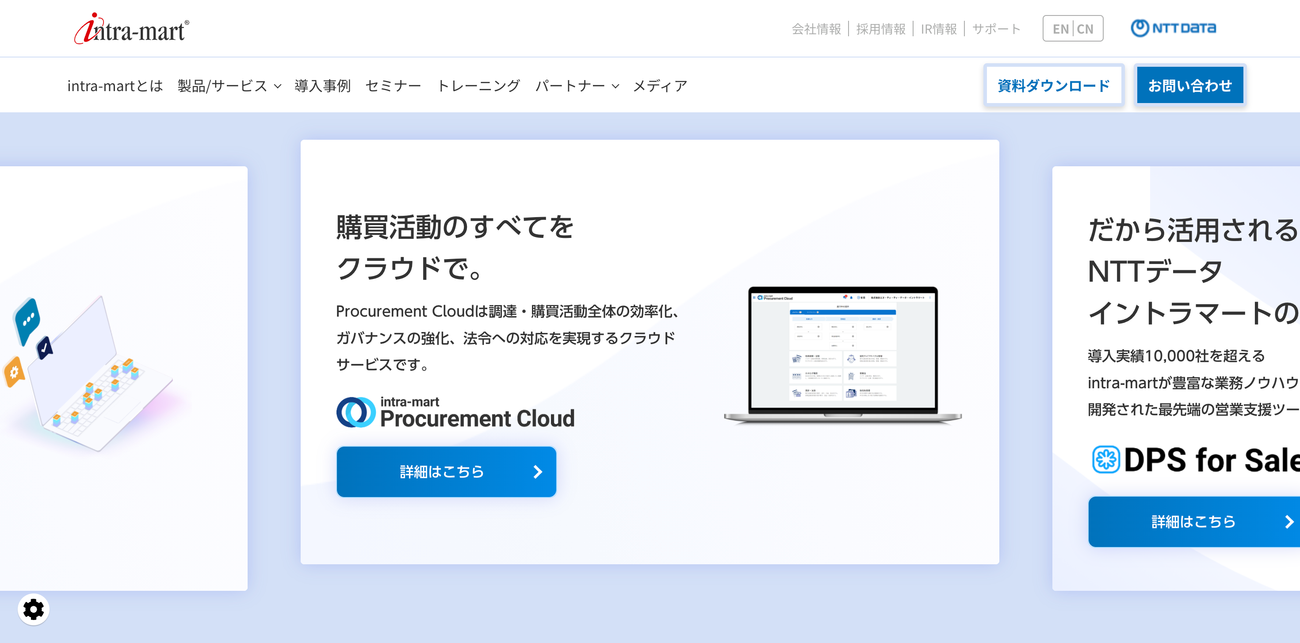Open the gear settings icon

click(x=33, y=609)
